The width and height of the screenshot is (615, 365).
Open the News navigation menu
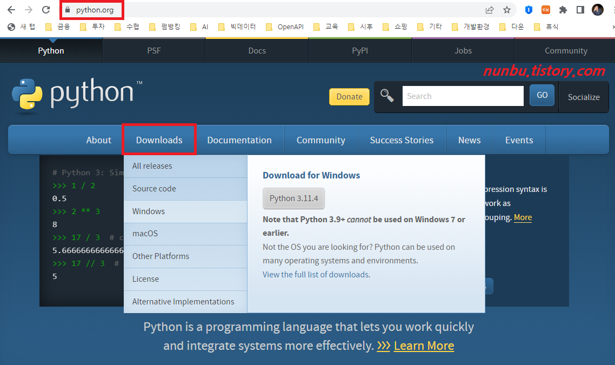(x=470, y=140)
